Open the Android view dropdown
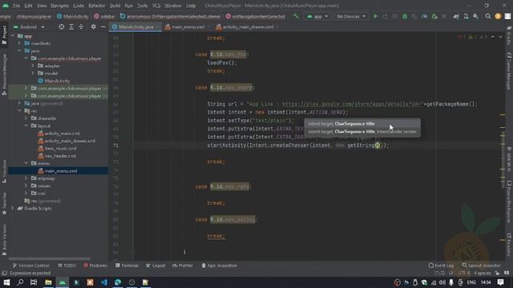This screenshot has height=288, width=513. click(x=29, y=26)
